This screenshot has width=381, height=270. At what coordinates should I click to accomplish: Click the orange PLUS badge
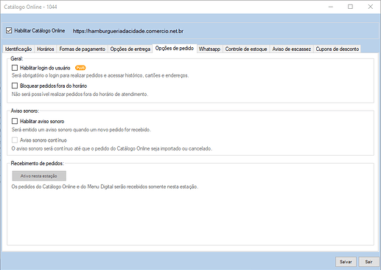(80, 68)
